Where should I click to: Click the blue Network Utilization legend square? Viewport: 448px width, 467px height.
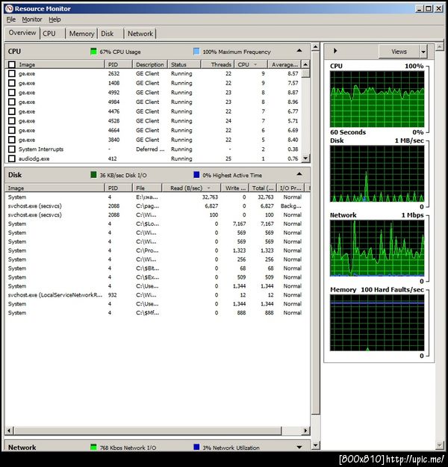click(x=196, y=447)
